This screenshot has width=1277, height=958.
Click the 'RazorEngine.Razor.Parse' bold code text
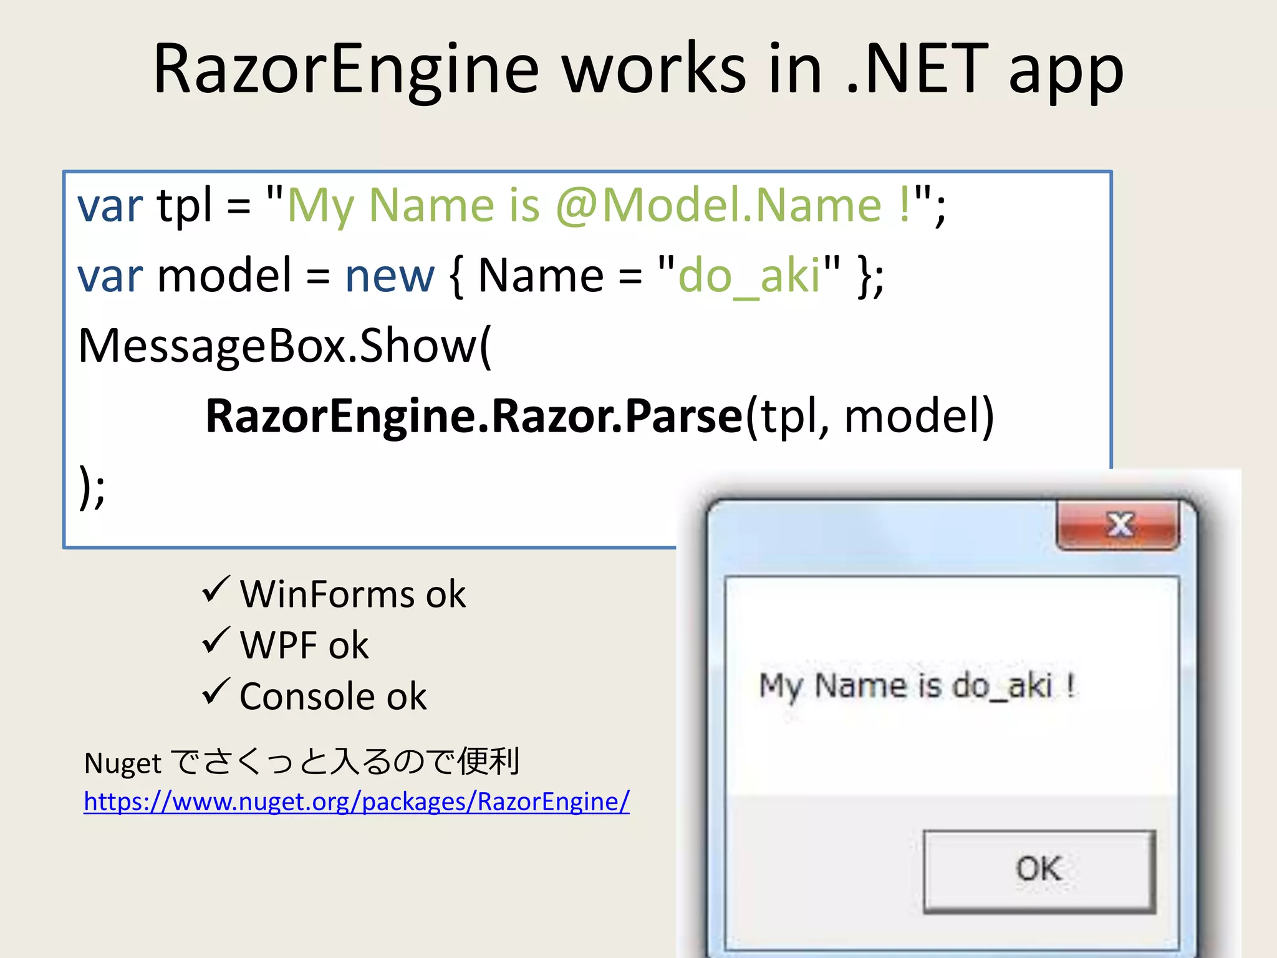(x=474, y=416)
